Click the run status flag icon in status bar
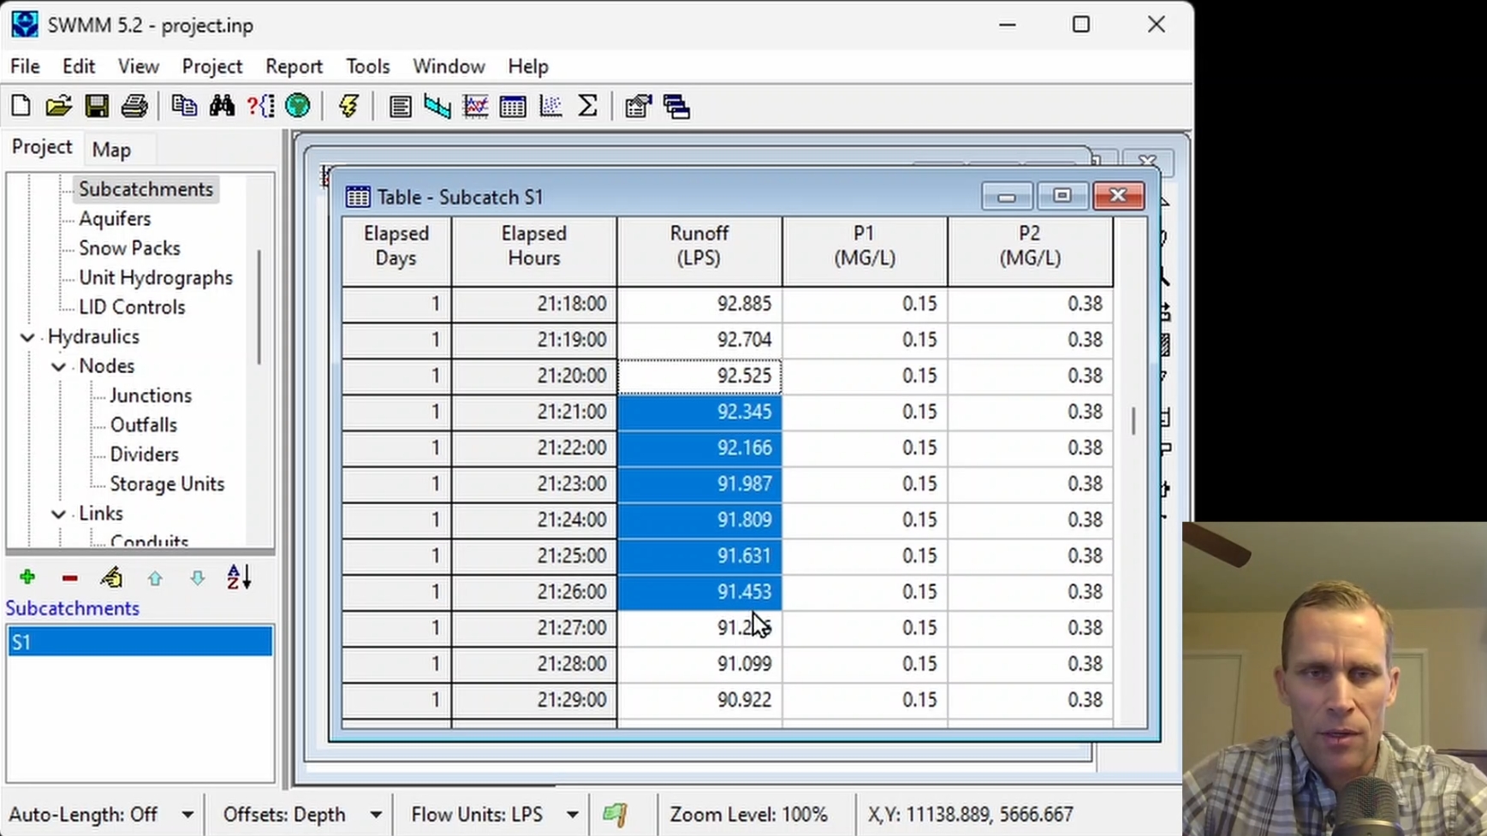Viewport: 1487px width, 836px height. [x=615, y=815]
